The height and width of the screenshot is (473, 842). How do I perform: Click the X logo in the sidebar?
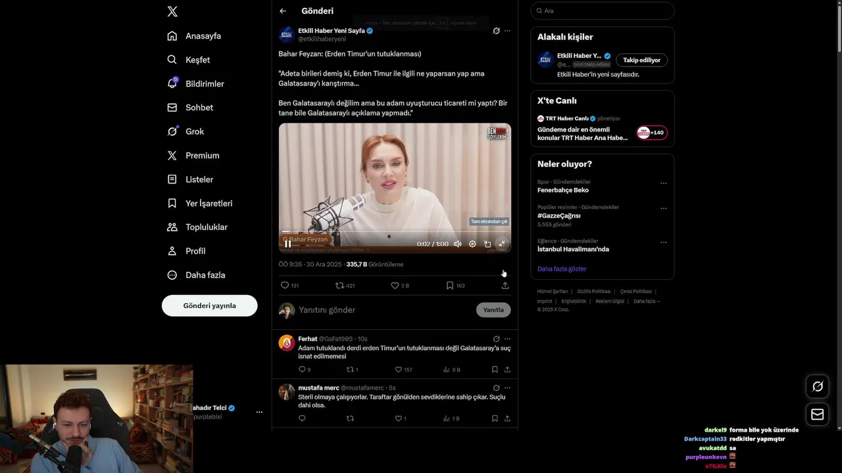pyautogui.click(x=172, y=11)
